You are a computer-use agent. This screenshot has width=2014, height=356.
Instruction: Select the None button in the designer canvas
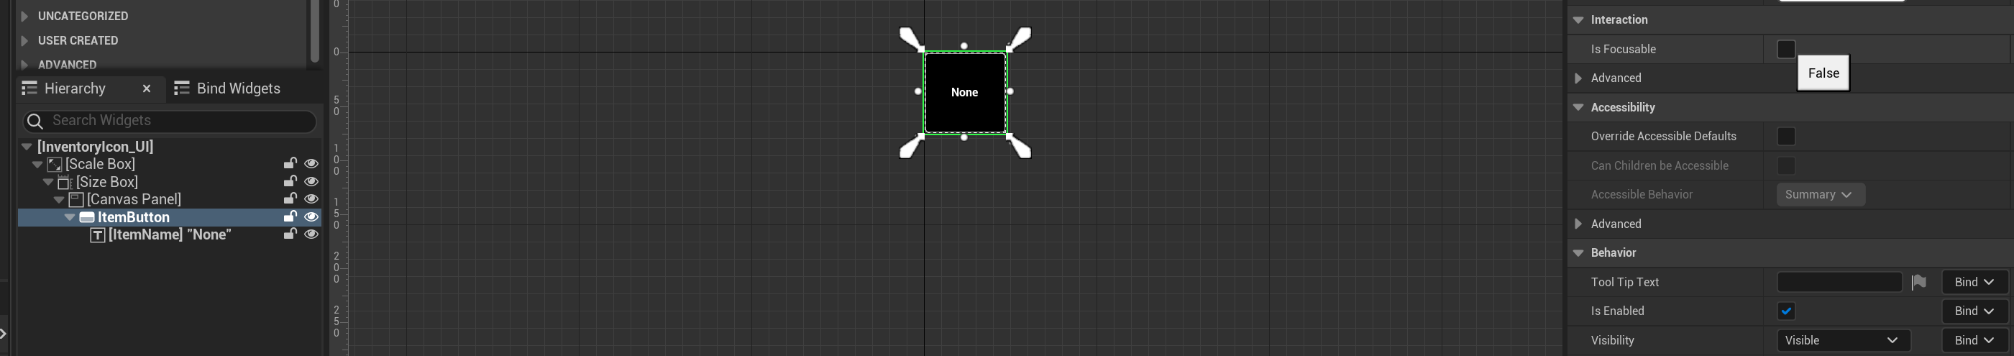click(965, 92)
